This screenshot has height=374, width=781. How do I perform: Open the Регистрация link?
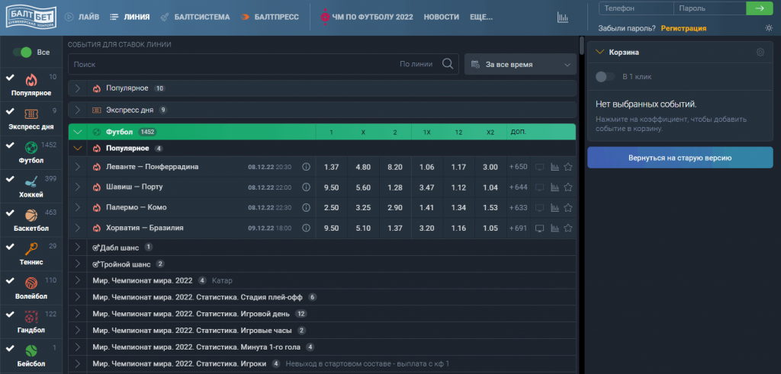coord(683,28)
